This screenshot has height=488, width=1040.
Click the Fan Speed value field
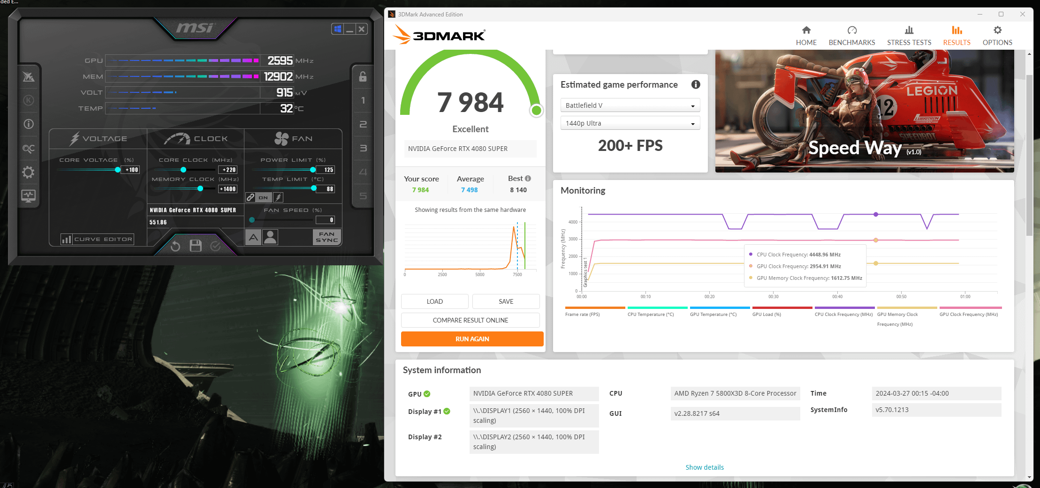pos(326,220)
